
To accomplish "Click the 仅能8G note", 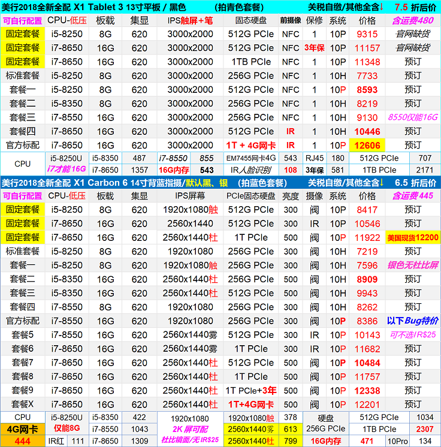I will 67,428.
